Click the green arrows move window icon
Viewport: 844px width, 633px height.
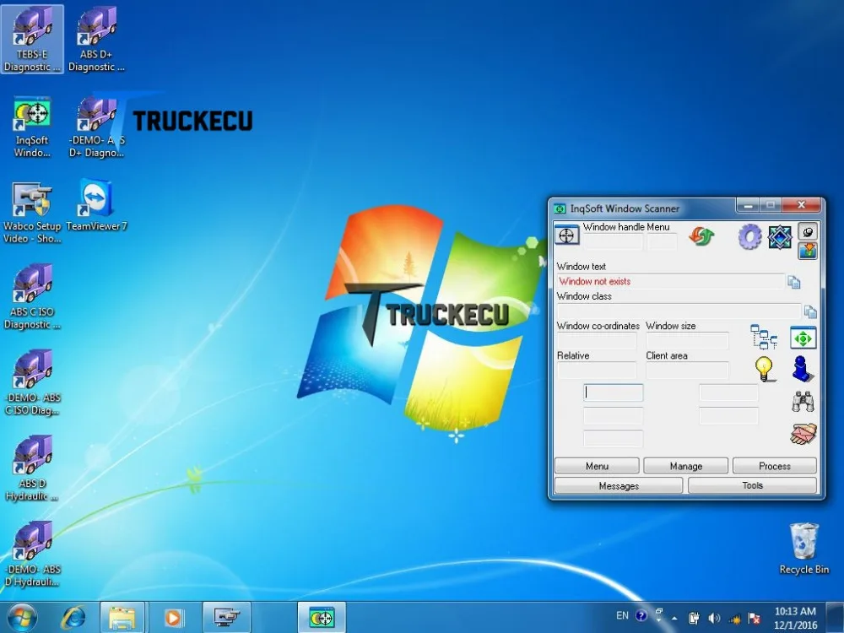pyautogui.click(x=803, y=338)
